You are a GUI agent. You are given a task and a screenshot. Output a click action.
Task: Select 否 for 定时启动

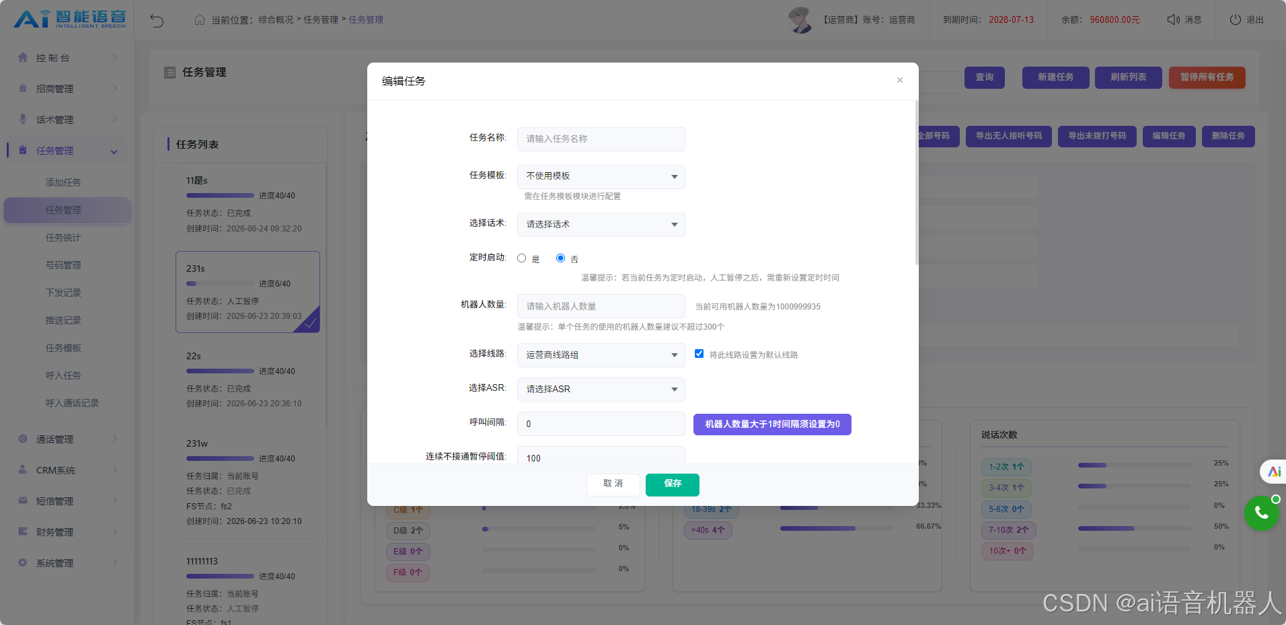point(560,258)
